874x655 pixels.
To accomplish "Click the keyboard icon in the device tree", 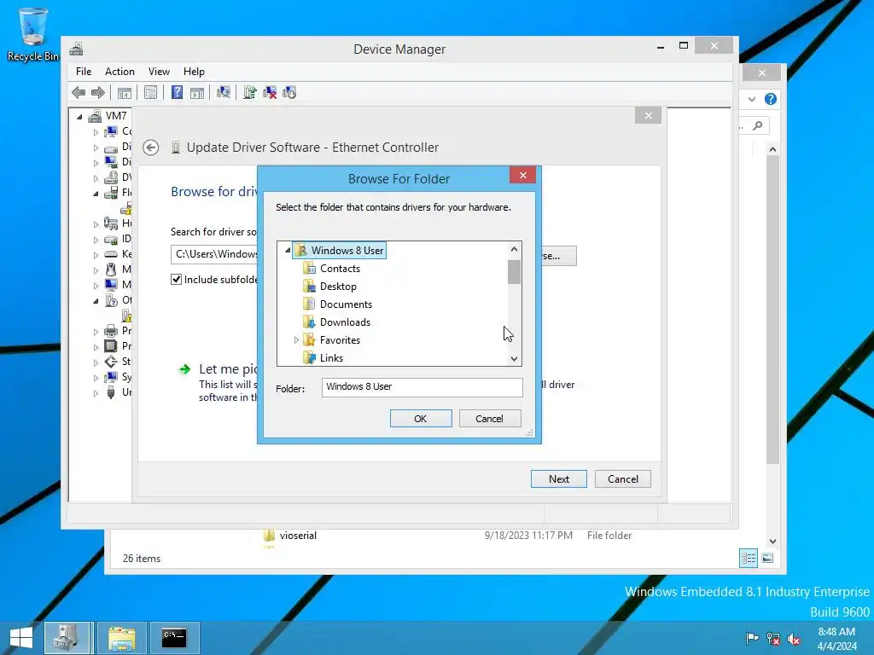I will click(x=111, y=254).
